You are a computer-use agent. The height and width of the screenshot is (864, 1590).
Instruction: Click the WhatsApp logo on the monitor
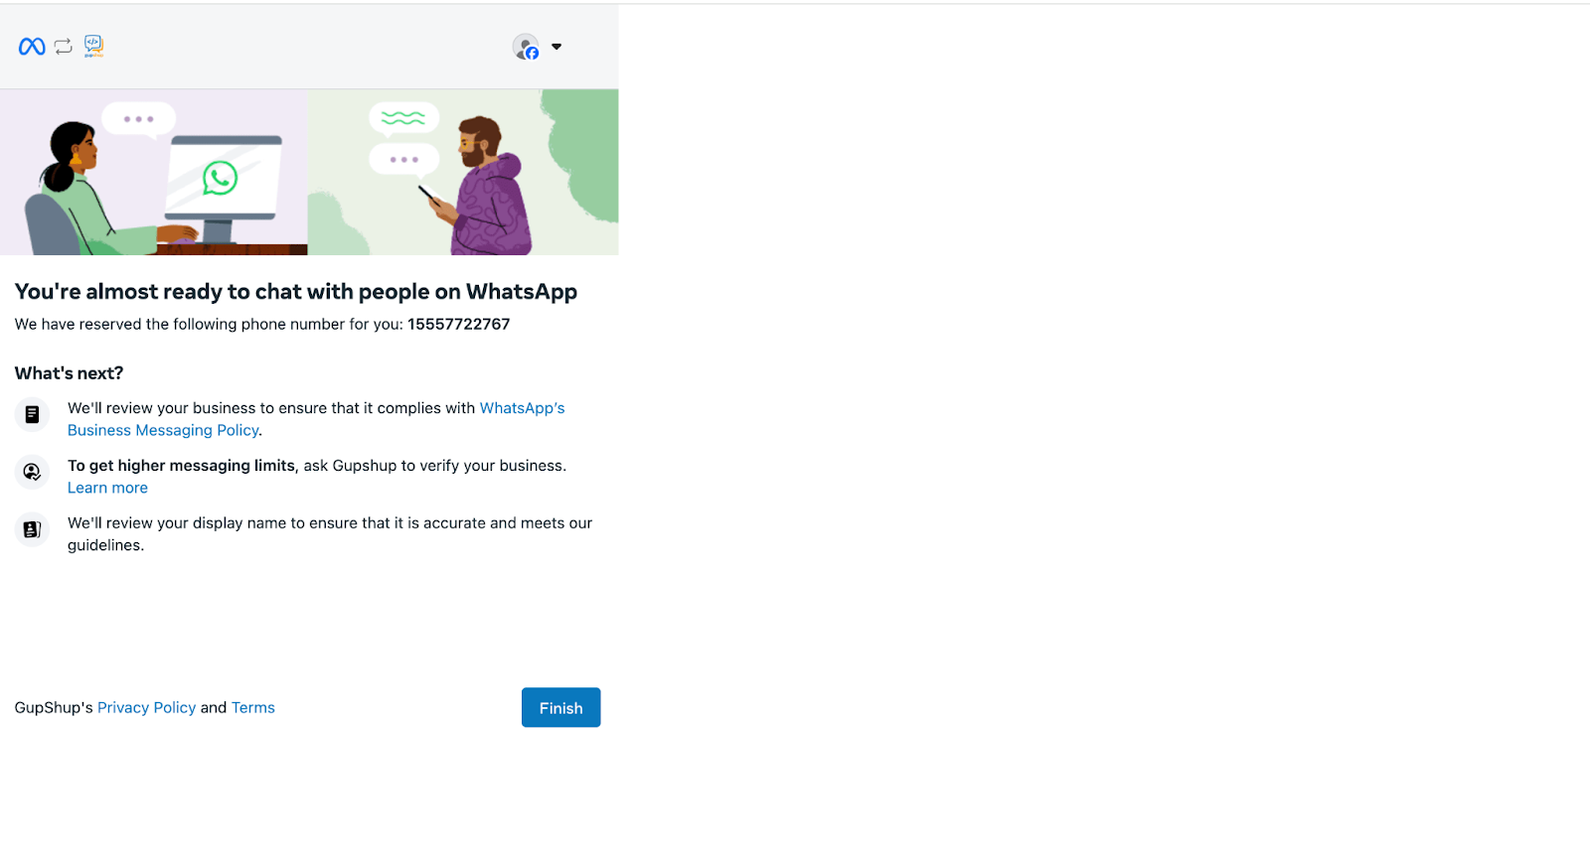pos(220,179)
